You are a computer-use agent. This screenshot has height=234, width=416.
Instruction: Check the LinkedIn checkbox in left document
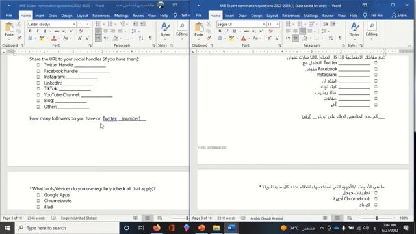point(38,83)
